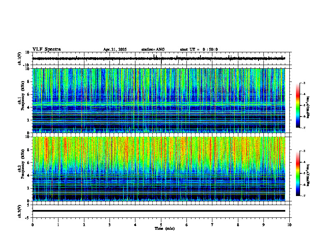Click the time axis tick label "7"

(x=212, y=225)
